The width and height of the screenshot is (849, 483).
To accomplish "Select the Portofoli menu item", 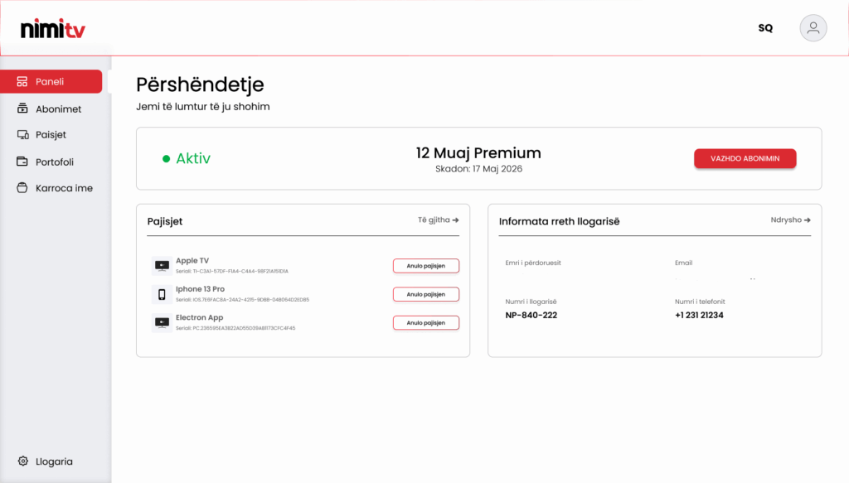I will click(x=46, y=162).
